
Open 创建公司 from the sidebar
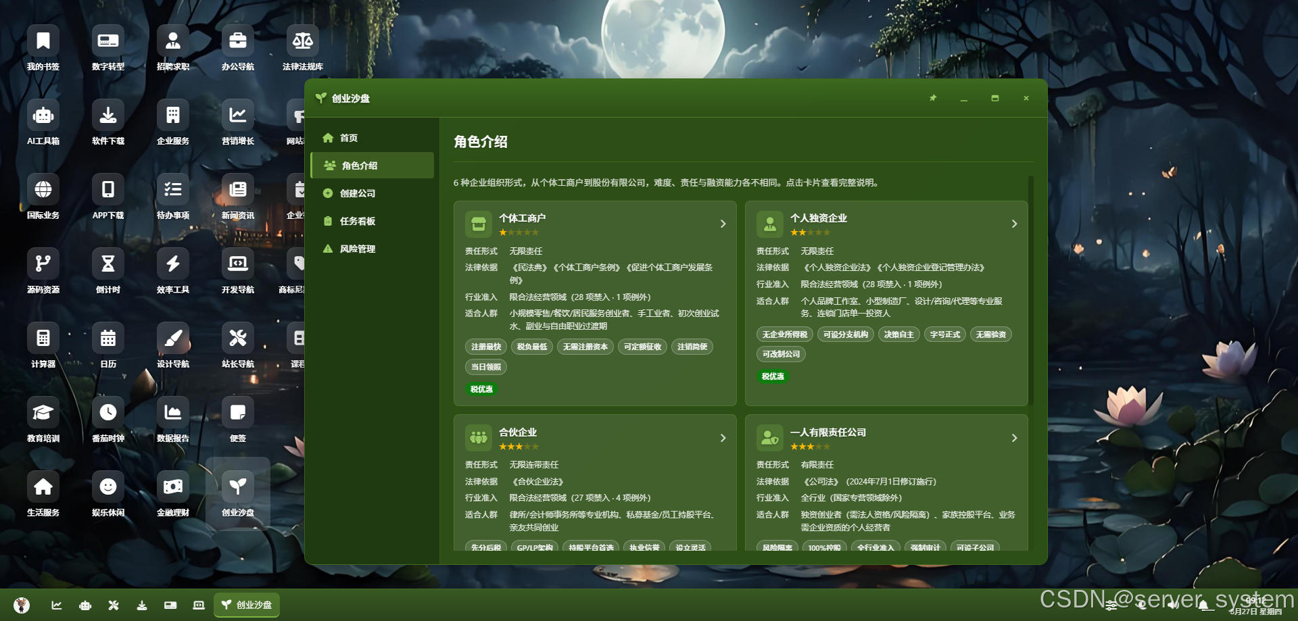click(372, 193)
